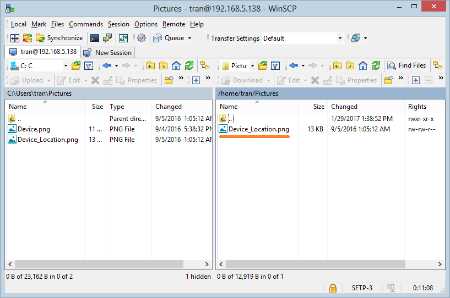This screenshot has width=450, height=298.
Task: Click local Open Directory folder icon
Action: click(x=76, y=66)
